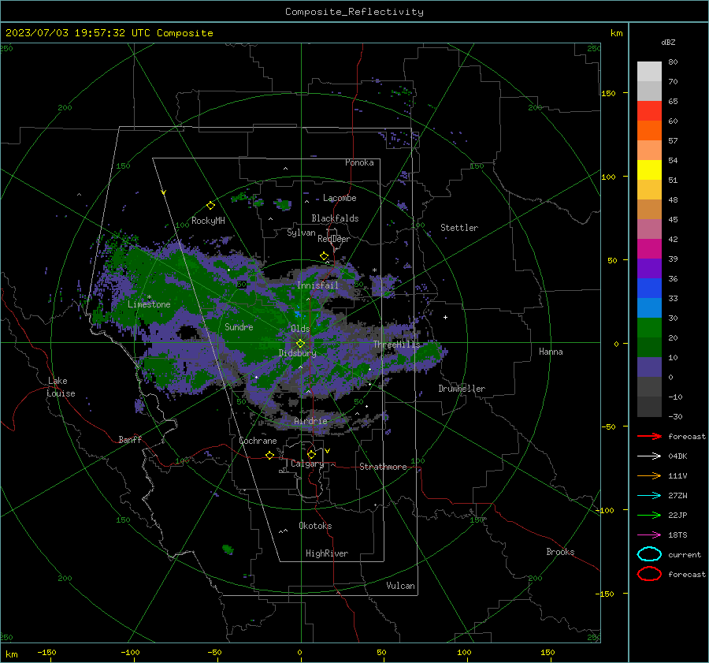
Task: Click the red forecast arrow in legend
Action: [x=649, y=436]
